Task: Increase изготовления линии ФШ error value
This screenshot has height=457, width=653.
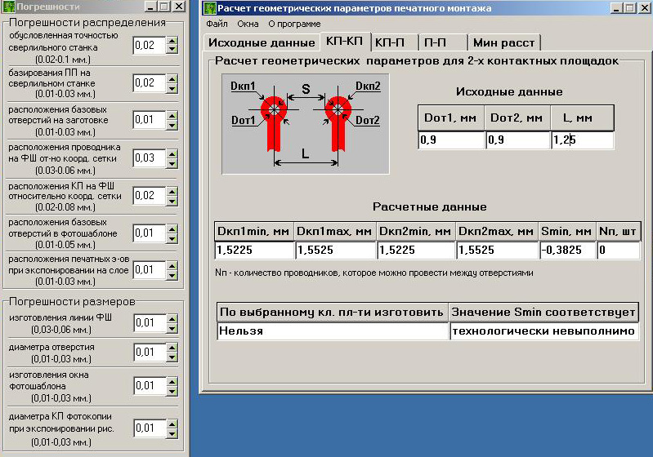Action: (172, 319)
